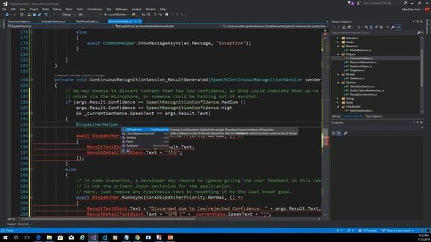Select CheckBeginInvokeOnUI in IntelliSense list
431x242 pixels.
pos(145,134)
